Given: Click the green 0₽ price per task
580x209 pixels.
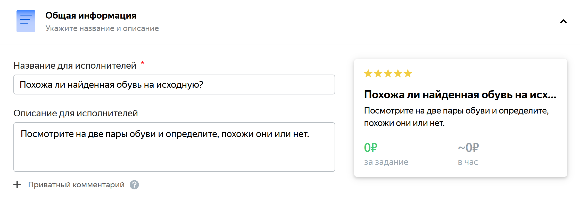Looking at the screenshot, I should click(x=371, y=148).
